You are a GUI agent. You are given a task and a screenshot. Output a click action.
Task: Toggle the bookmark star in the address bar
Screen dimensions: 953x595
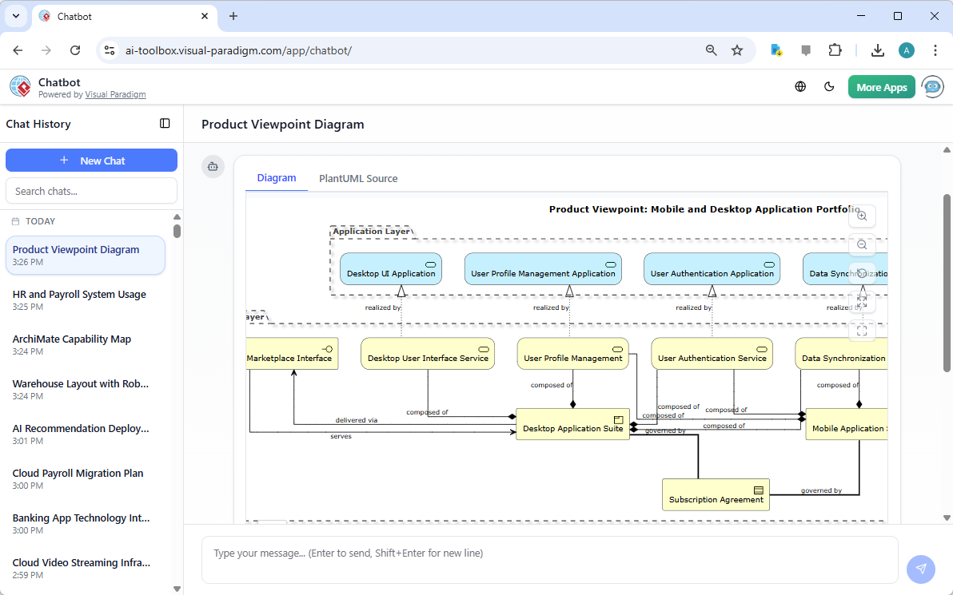pos(736,50)
